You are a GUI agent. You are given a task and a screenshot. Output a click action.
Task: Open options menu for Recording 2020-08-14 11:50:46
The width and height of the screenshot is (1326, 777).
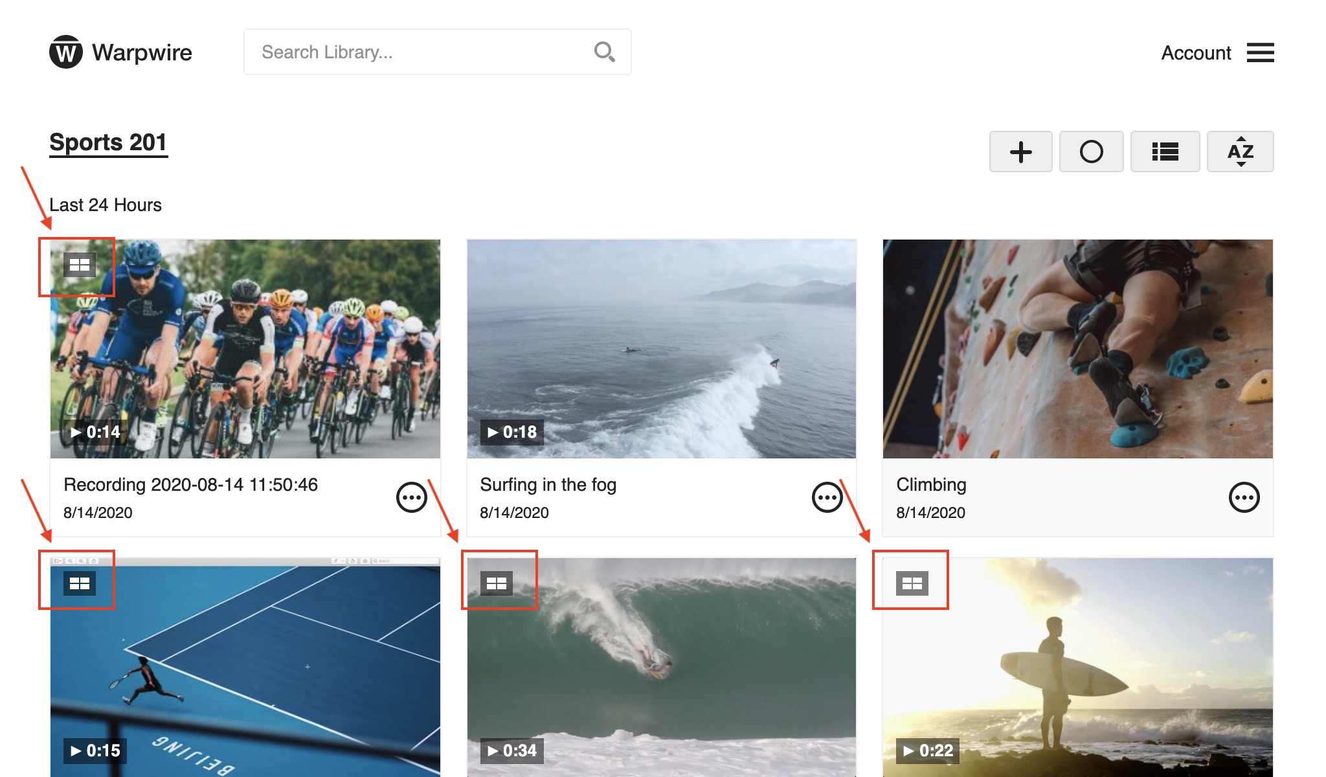point(411,497)
